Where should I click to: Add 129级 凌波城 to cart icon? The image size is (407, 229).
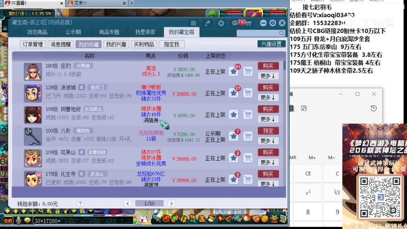248,93
